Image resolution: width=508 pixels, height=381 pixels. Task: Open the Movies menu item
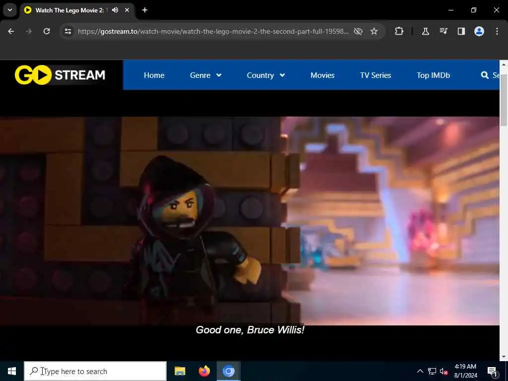322,75
